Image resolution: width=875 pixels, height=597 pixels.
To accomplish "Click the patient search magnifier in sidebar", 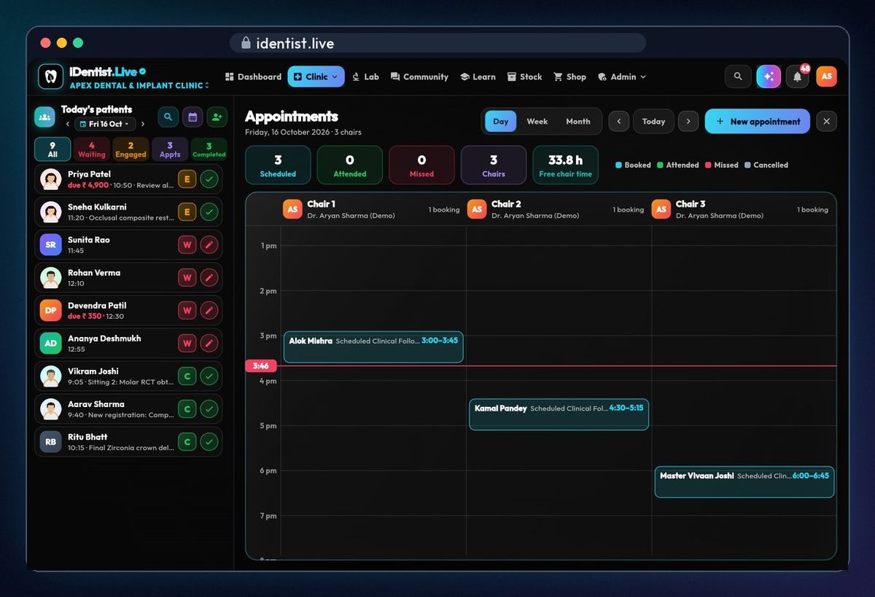I will [x=168, y=116].
